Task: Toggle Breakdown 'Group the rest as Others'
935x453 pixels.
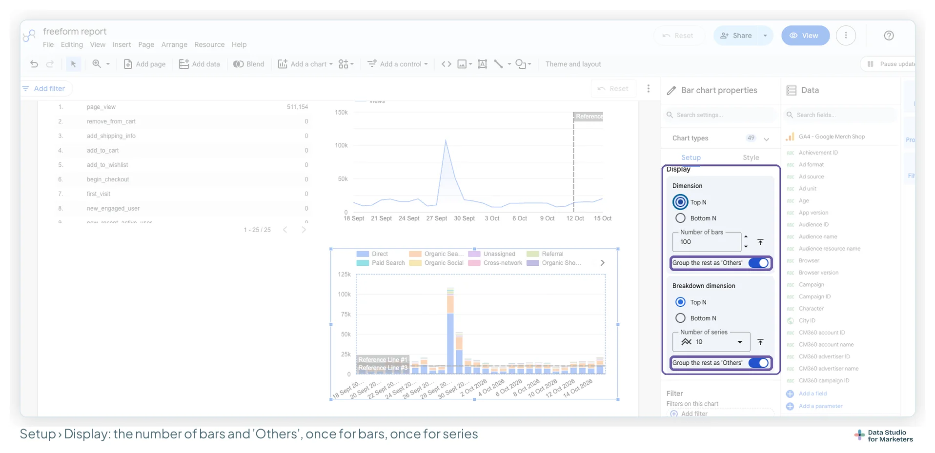Action: pos(758,363)
